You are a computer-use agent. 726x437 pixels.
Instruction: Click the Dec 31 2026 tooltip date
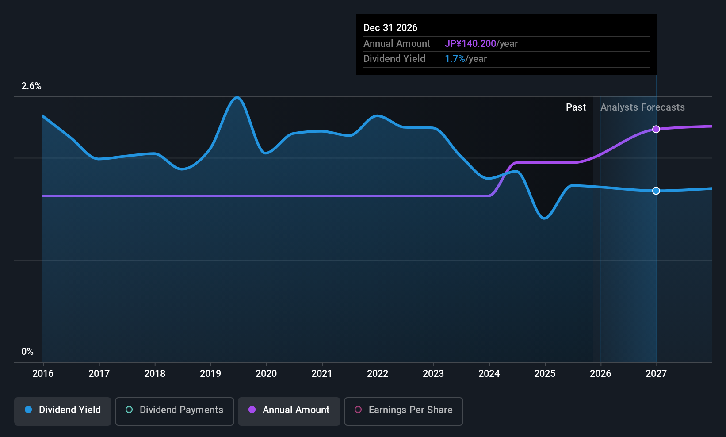coord(390,28)
